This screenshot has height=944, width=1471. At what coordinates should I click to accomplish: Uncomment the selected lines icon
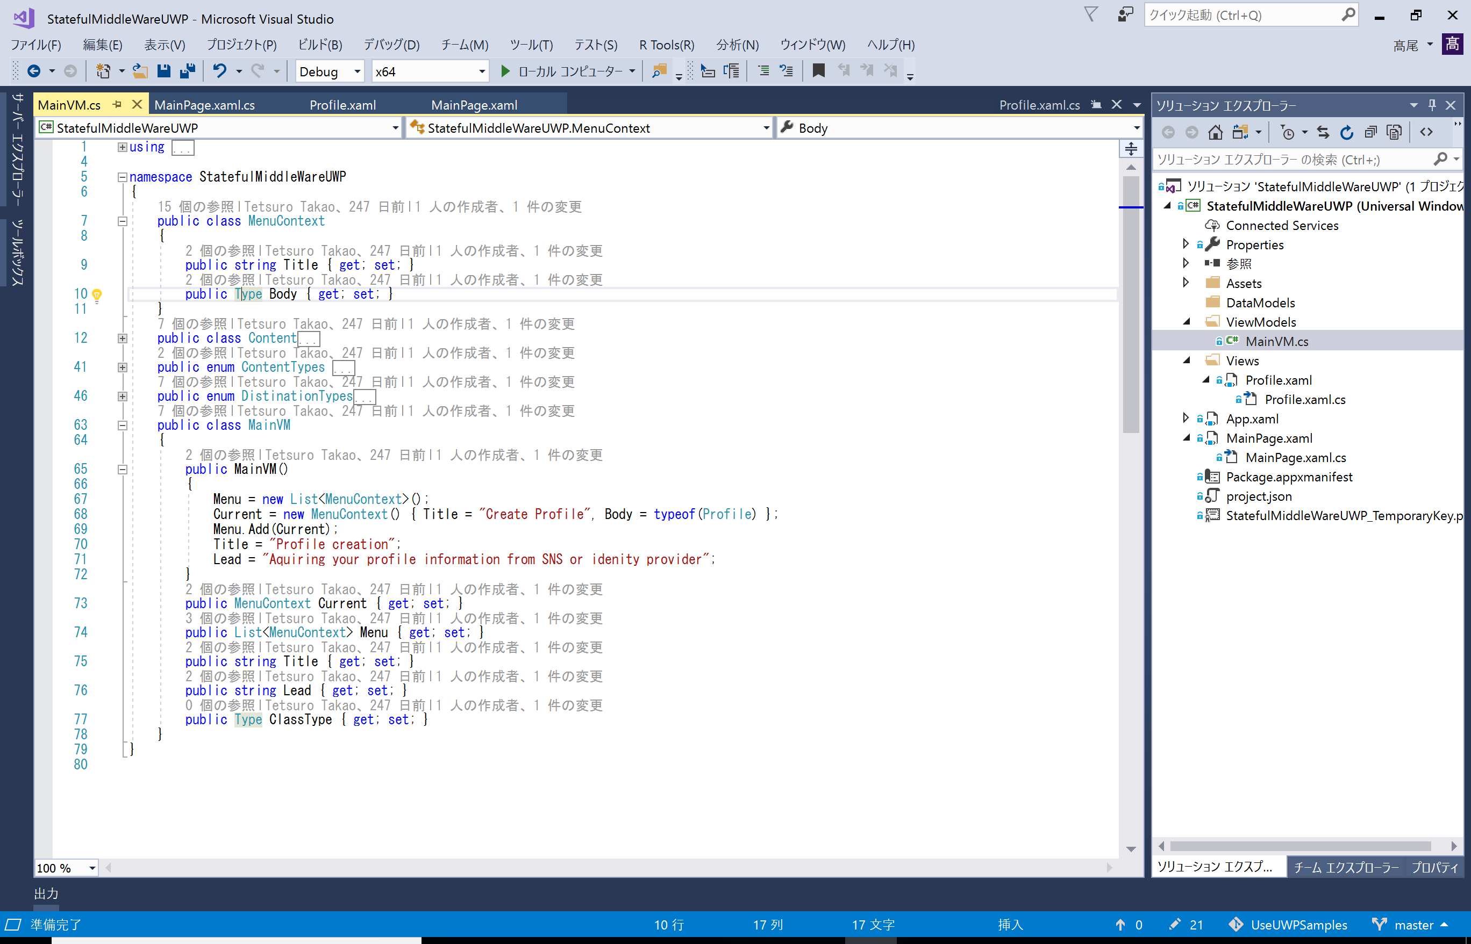tap(787, 71)
